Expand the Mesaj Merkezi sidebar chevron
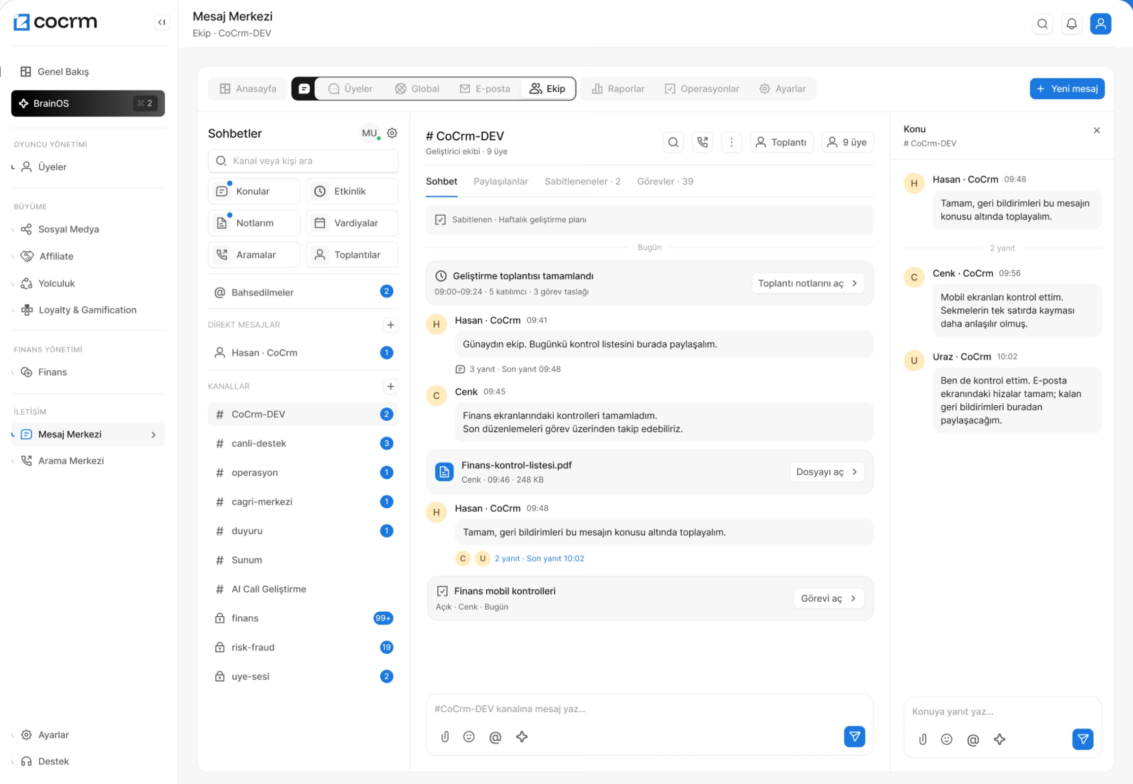 click(x=153, y=434)
